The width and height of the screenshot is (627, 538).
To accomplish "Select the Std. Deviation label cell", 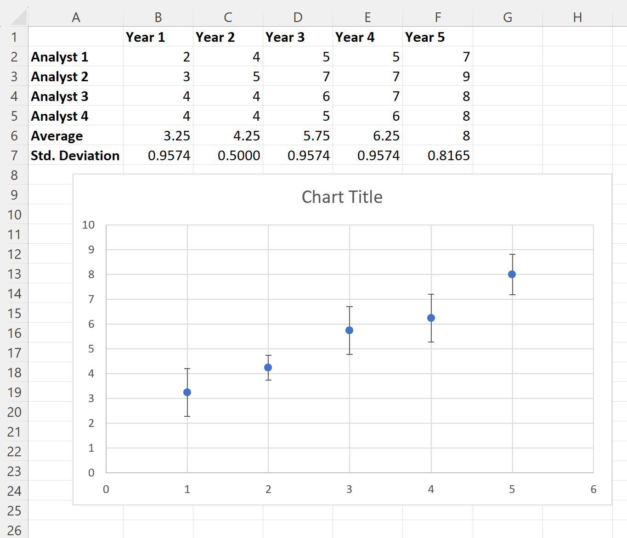I will pyautogui.click(x=76, y=155).
